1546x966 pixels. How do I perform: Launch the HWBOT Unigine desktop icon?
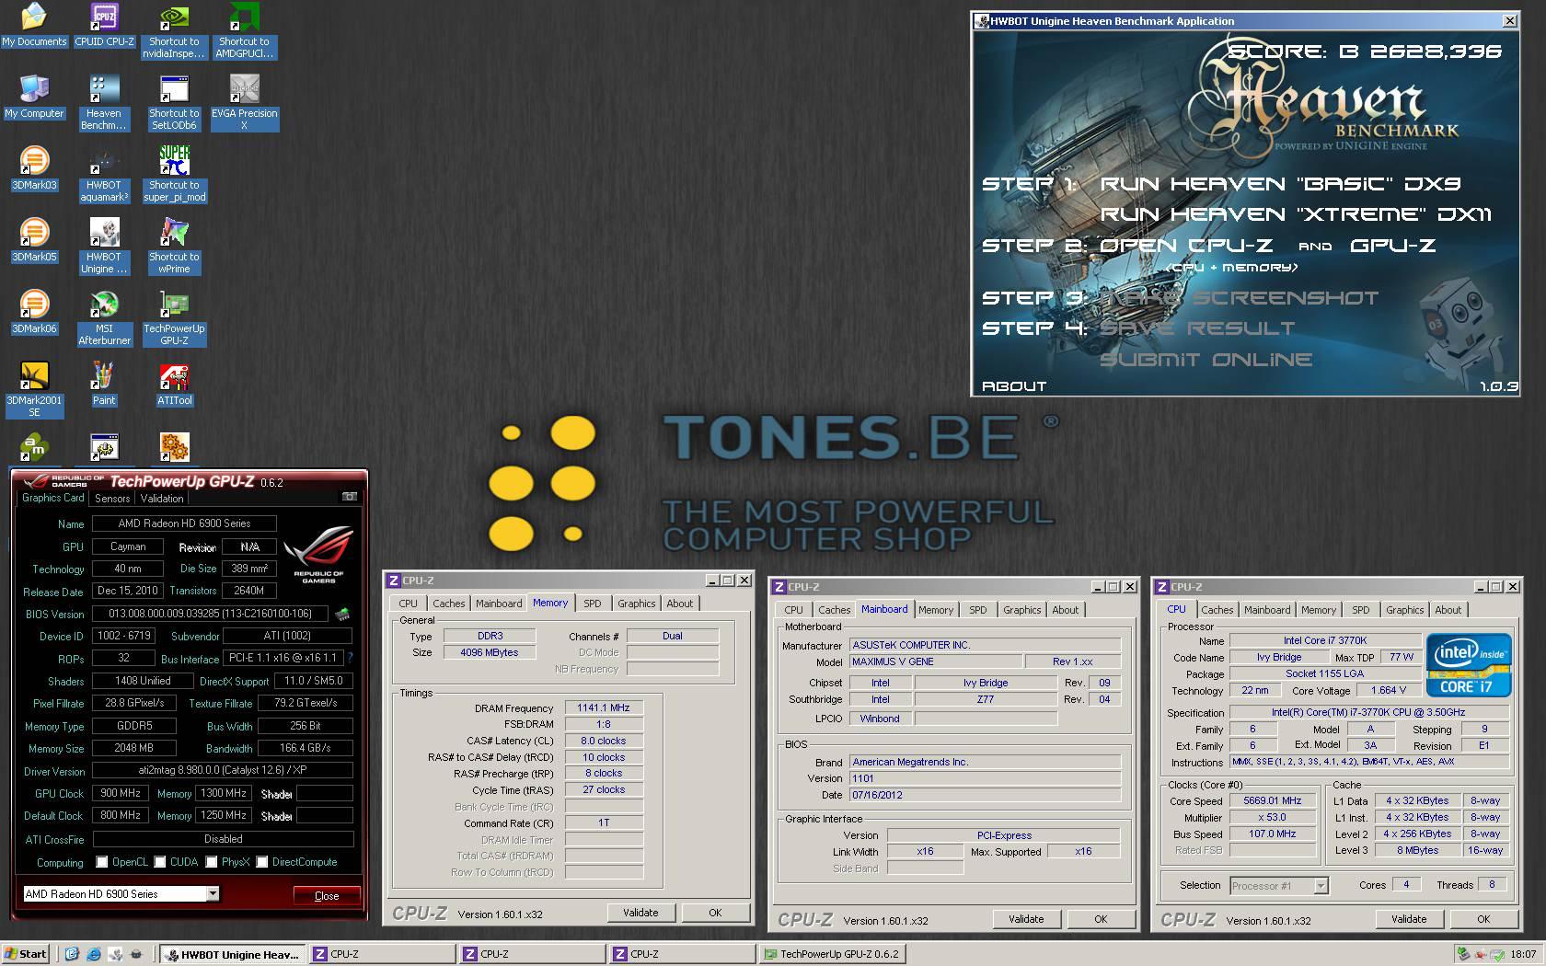(x=104, y=246)
